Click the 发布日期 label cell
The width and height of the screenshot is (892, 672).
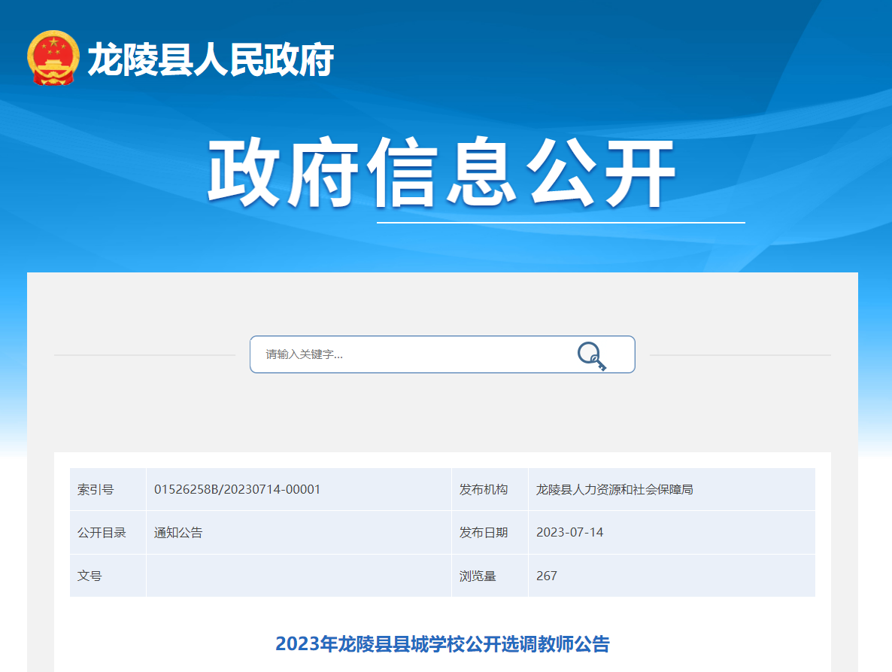pos(490,533)
